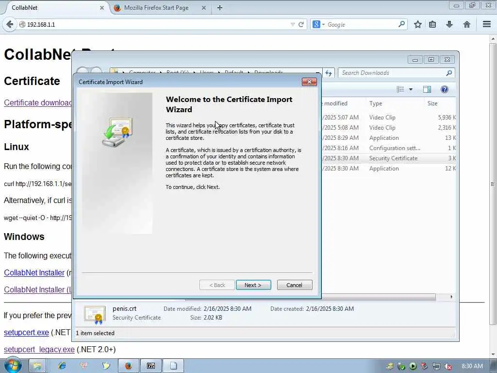Open the second CollabNet Installer link
497x373 pixels.
pyautogui.click(x=38, y=289)
